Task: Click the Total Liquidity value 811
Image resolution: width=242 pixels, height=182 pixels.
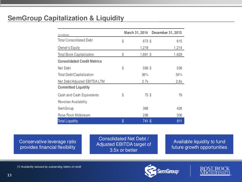Action: click(179, 121)
